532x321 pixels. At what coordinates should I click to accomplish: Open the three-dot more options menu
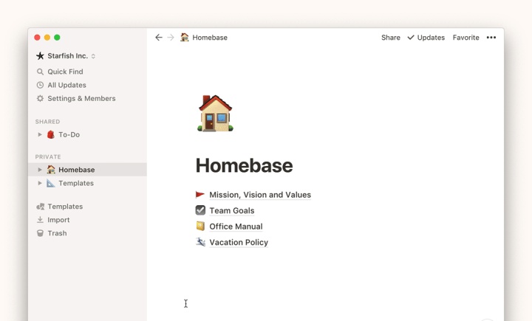491,38
